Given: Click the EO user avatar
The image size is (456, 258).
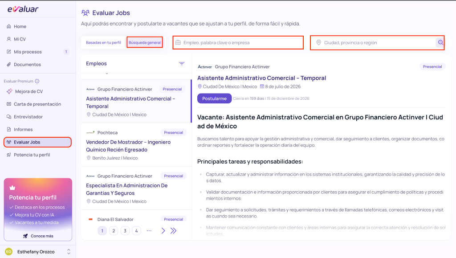Looking at the screenshot, I should coord(9,252).
